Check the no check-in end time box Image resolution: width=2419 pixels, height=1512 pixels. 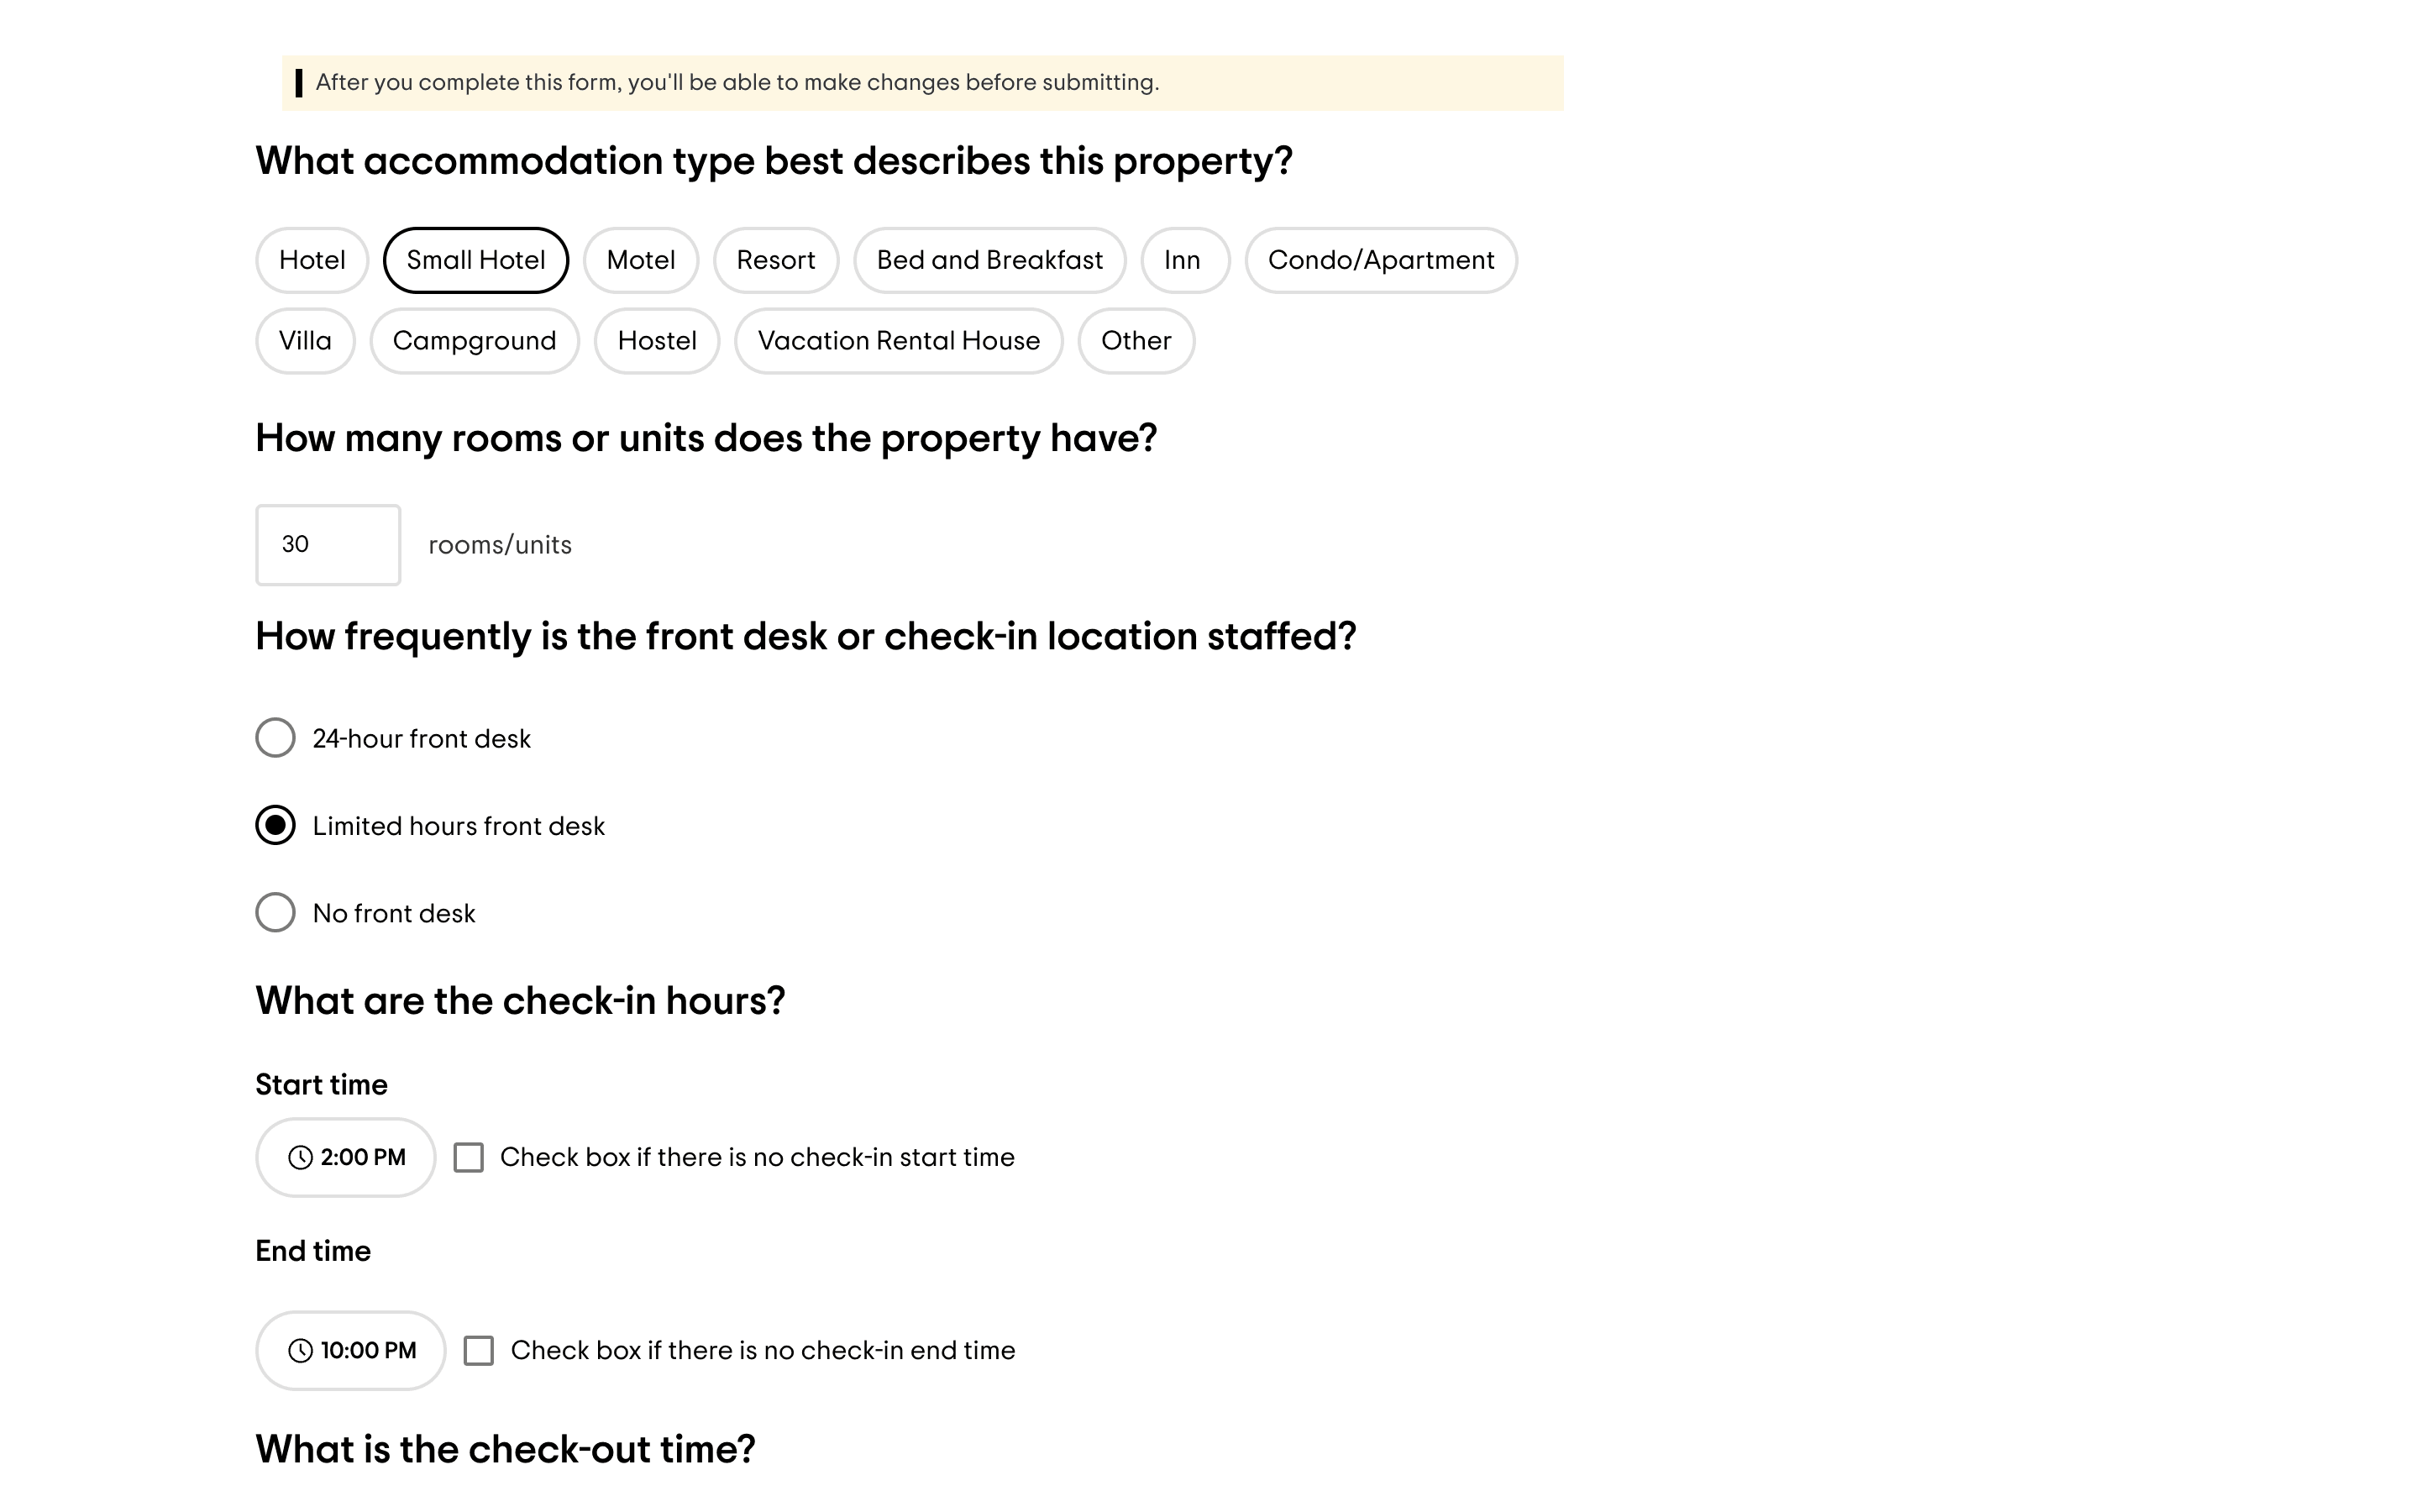pos(479,1350)
